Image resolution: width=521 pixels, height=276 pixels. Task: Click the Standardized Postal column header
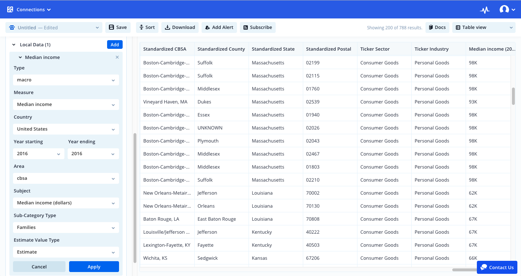(330, 49)
